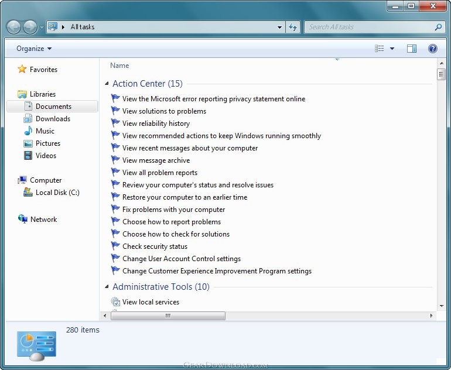Select Computer in the navigation pane

pyautogui.click(x=46, y=180)
